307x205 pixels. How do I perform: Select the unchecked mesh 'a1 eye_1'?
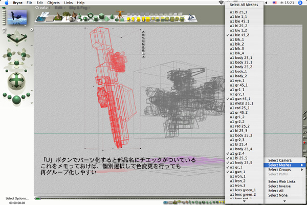point(245,80)
